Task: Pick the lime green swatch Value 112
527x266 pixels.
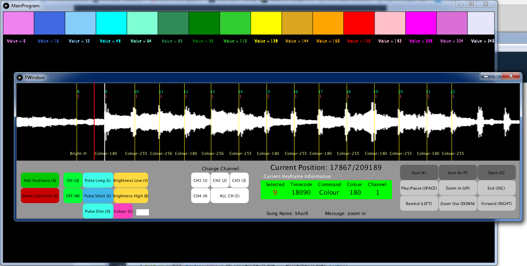Action: click(235, 23)
